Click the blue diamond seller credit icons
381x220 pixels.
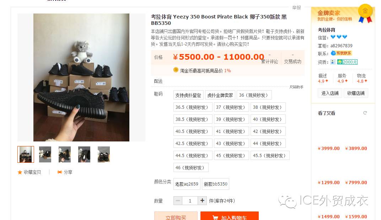[339, 37]
